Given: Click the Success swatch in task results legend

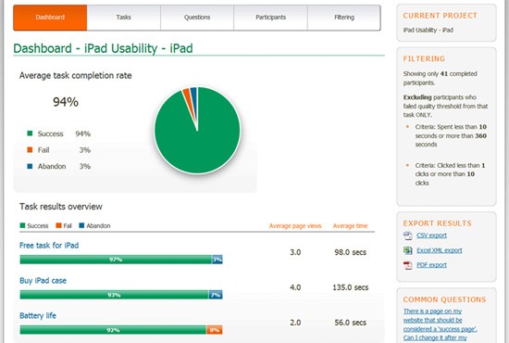Looking at the screenshot, I should click(x=22, y=225).
